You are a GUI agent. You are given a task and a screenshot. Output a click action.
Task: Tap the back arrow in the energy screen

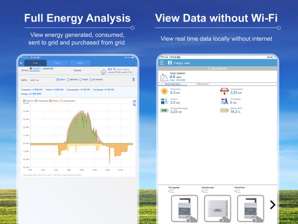click(x=21, y=63)
